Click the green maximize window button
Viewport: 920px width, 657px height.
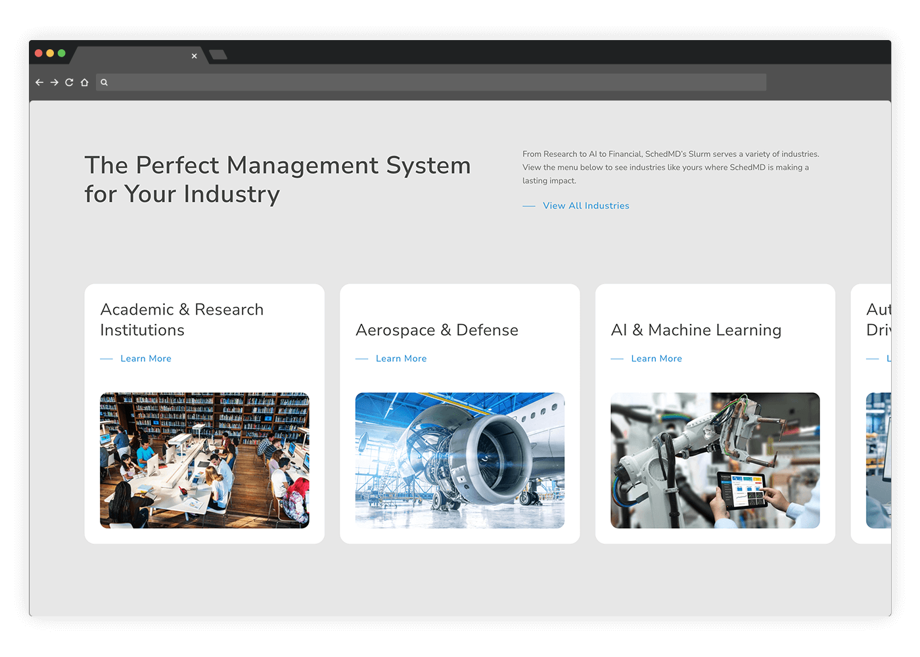point(62,53)
